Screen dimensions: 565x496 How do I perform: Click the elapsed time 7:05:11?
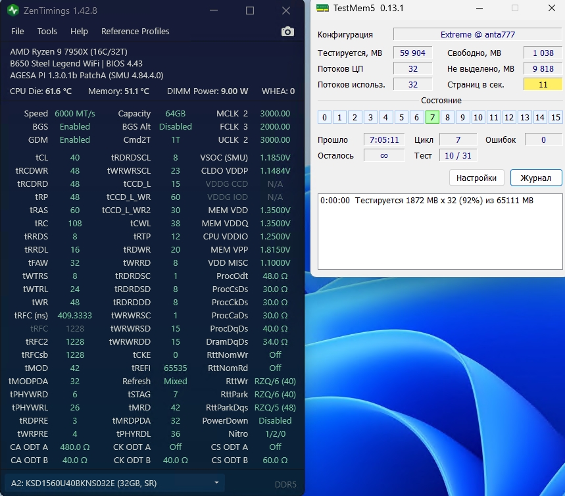click(384, 140)
